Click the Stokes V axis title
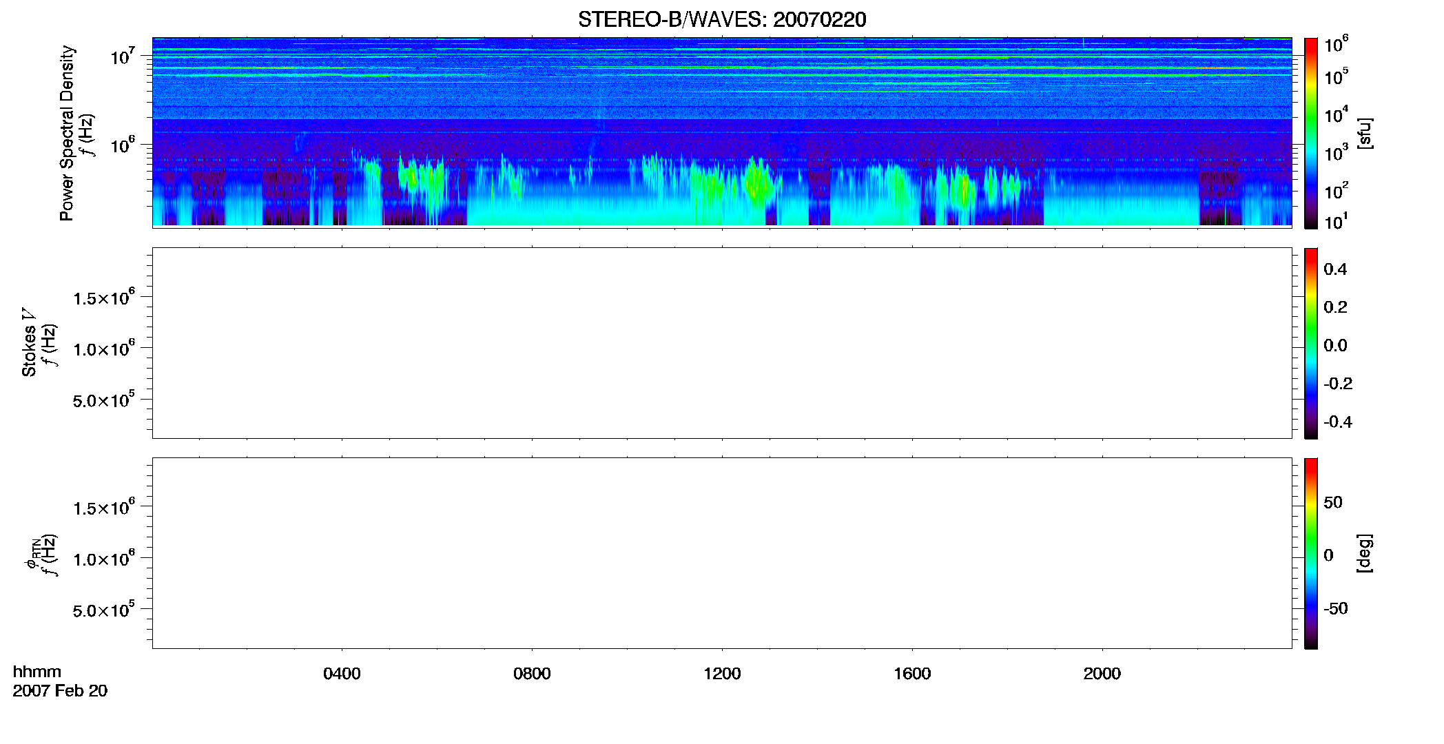1444x744 pixels. click(x=29, y=342)
